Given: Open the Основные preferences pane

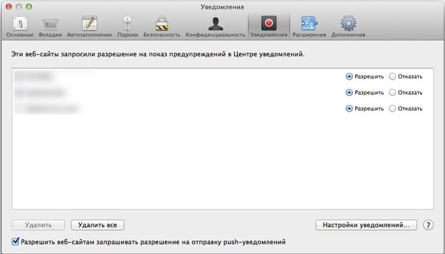Looking at the screenshot, I should (x=20, y=27).
